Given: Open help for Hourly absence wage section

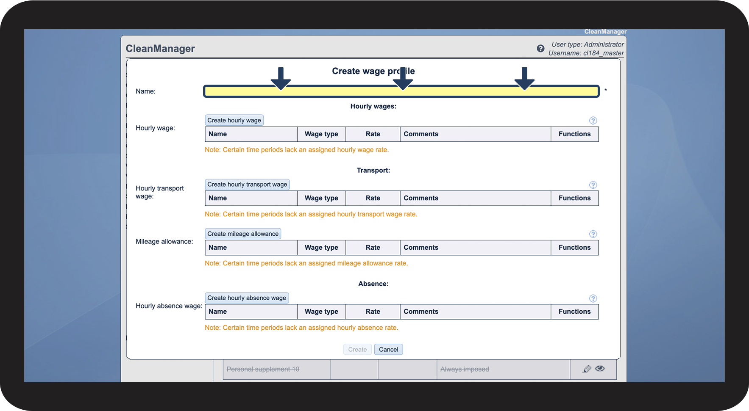Looking at the screenshot, I should (x=593, y=298).
